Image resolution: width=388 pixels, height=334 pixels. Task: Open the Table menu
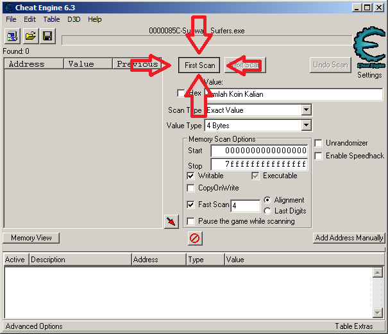51,19
